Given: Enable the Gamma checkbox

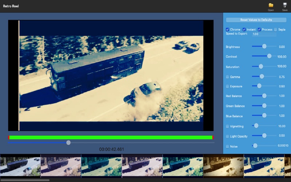Looking at the screenshot, I should pyautogui.click(x=227, y=77).
